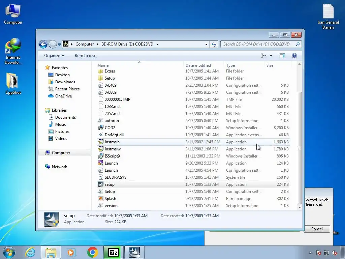Click Cancel in the installer wizard window

click(317, 229)
